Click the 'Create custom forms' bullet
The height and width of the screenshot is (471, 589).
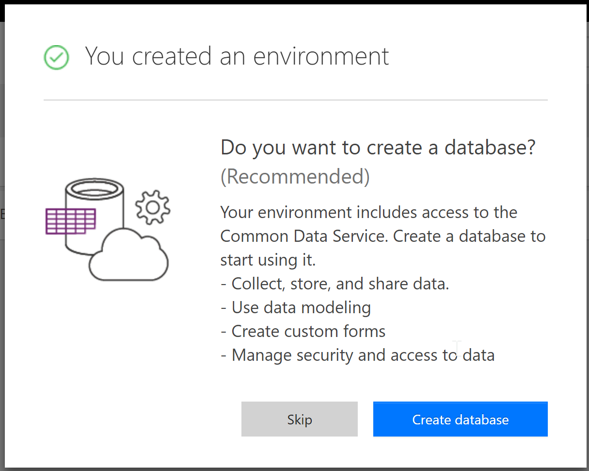303,331
